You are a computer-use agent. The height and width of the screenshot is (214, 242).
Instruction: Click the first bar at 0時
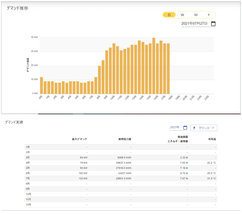coord(41,85)
